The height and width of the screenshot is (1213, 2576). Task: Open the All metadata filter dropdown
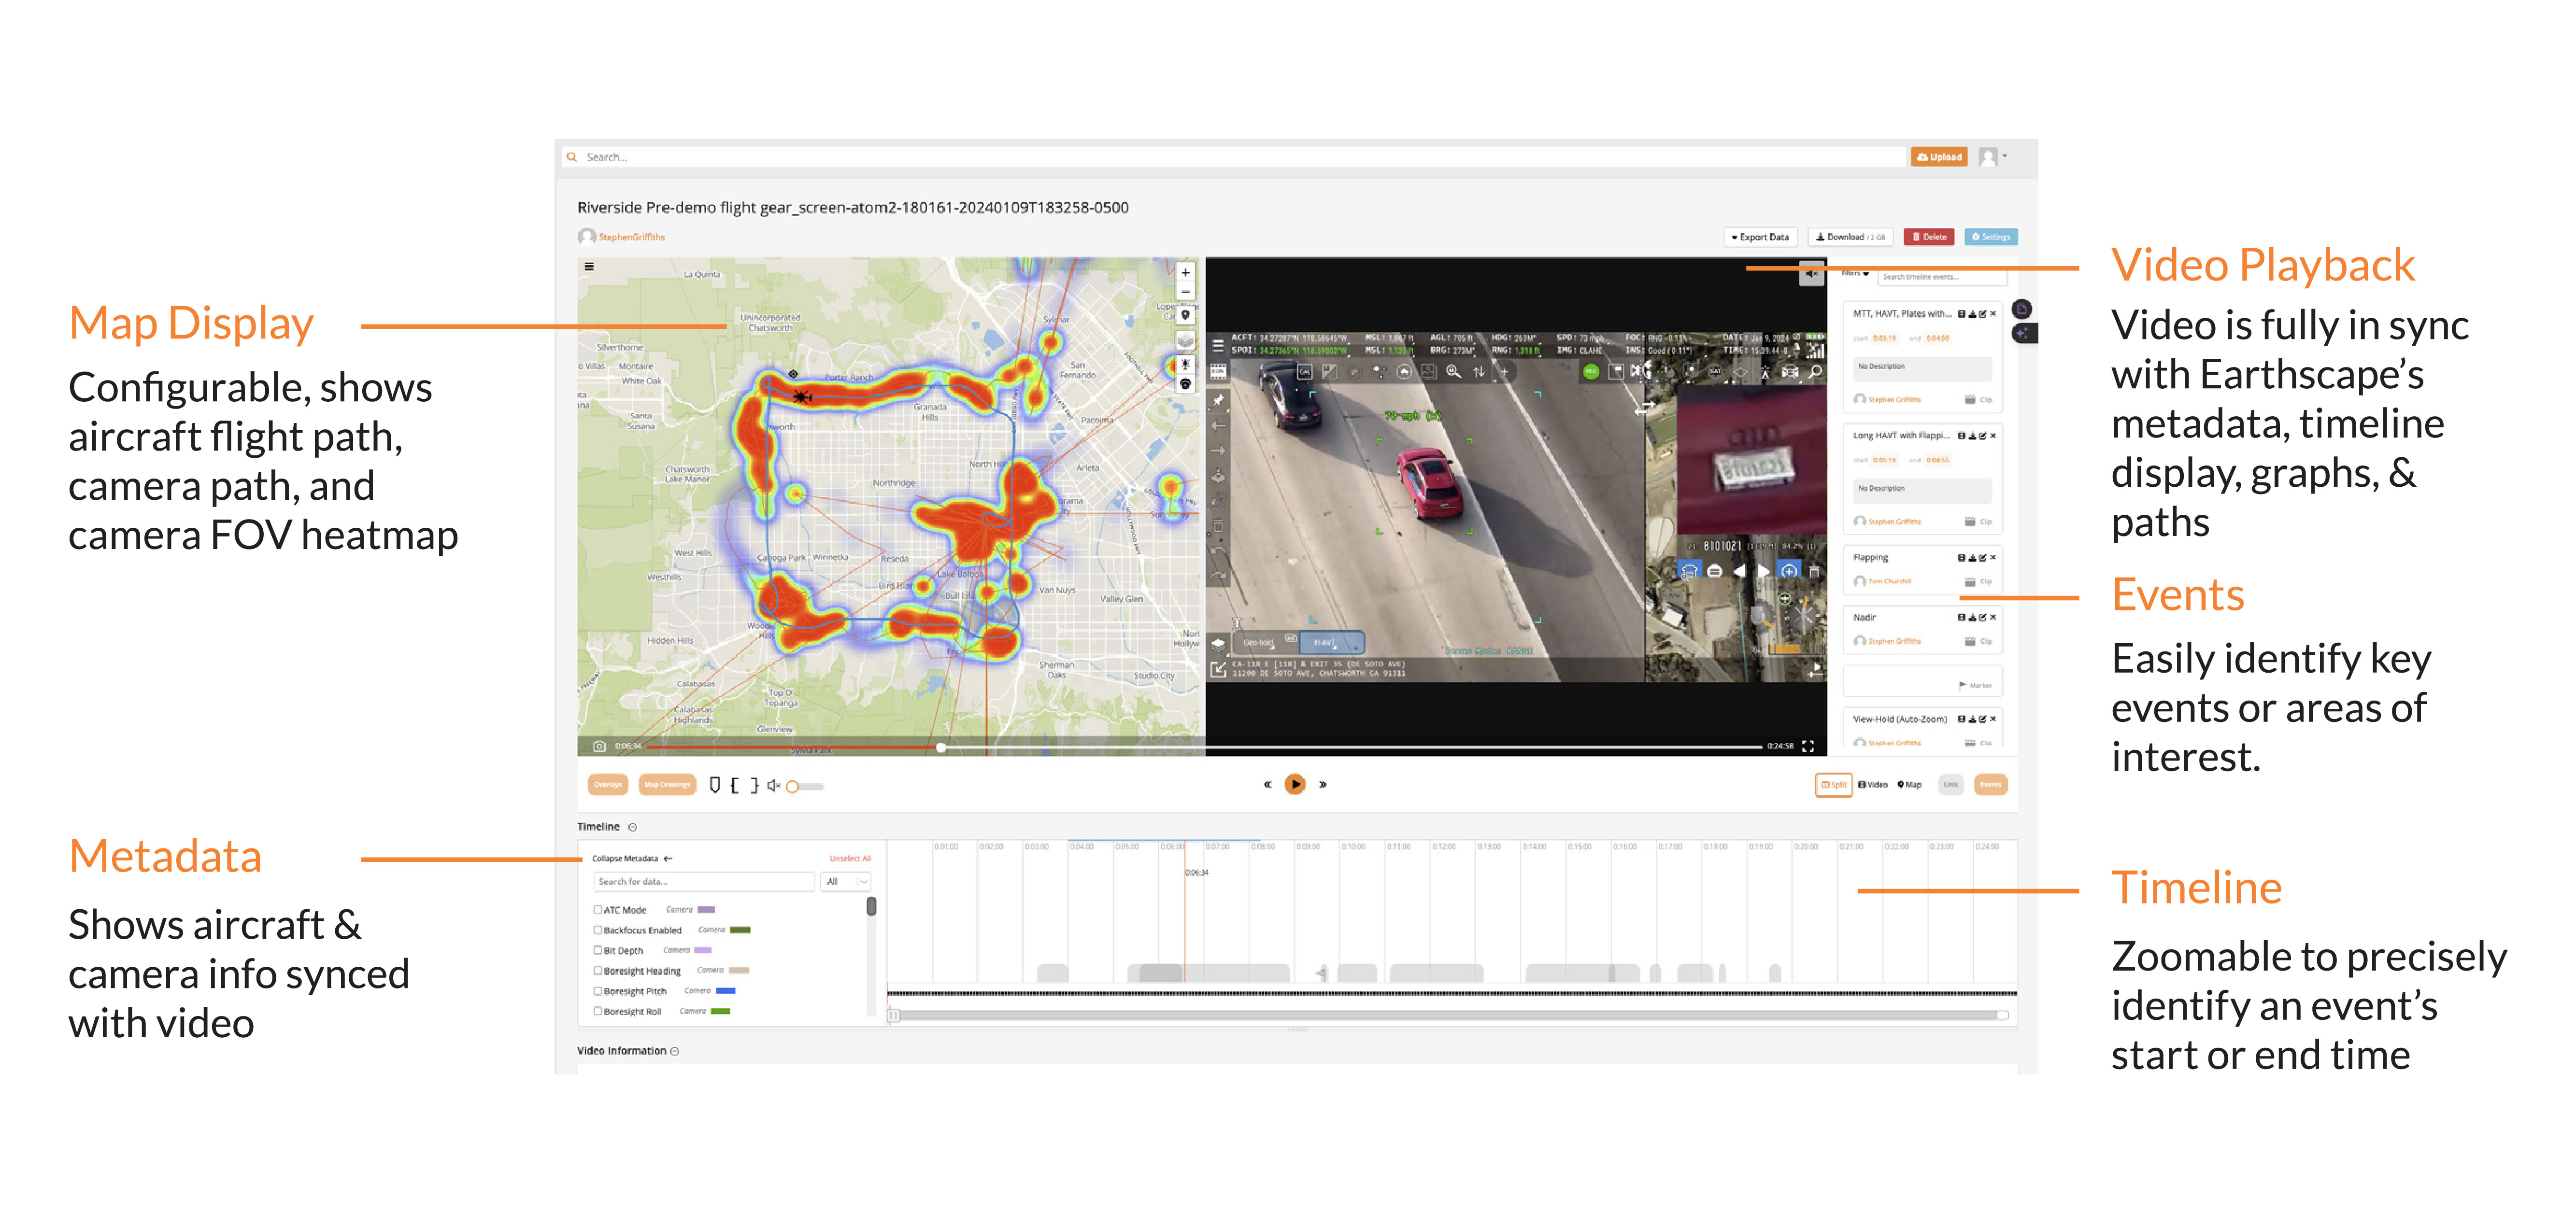[845, 882]
